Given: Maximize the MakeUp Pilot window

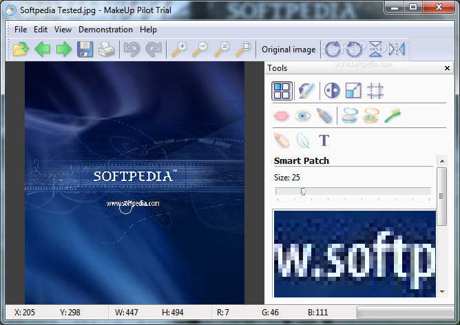Looking at the screenshot, I should 413,8.
